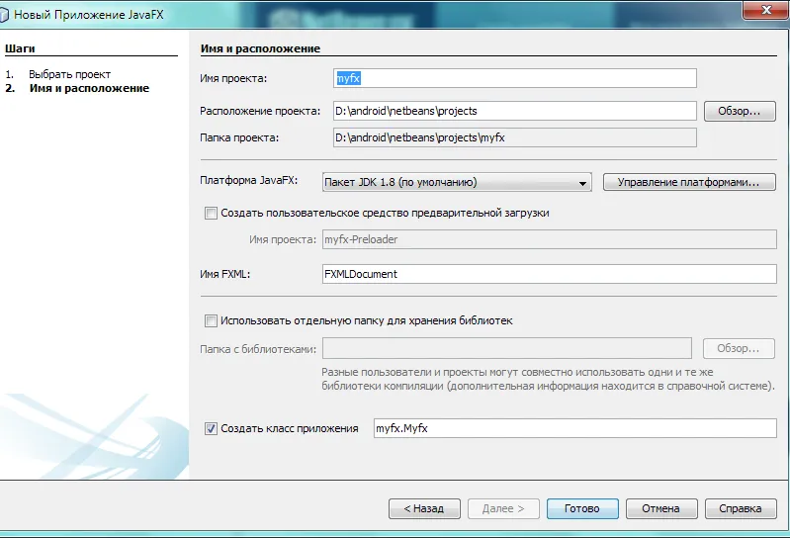Click the NetBeans icon in the title bar
The height and width of the screenshot is (538, 790).
pos(4,15)
